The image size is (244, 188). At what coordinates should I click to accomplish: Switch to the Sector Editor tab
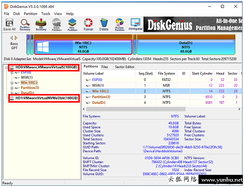(125, 67)
